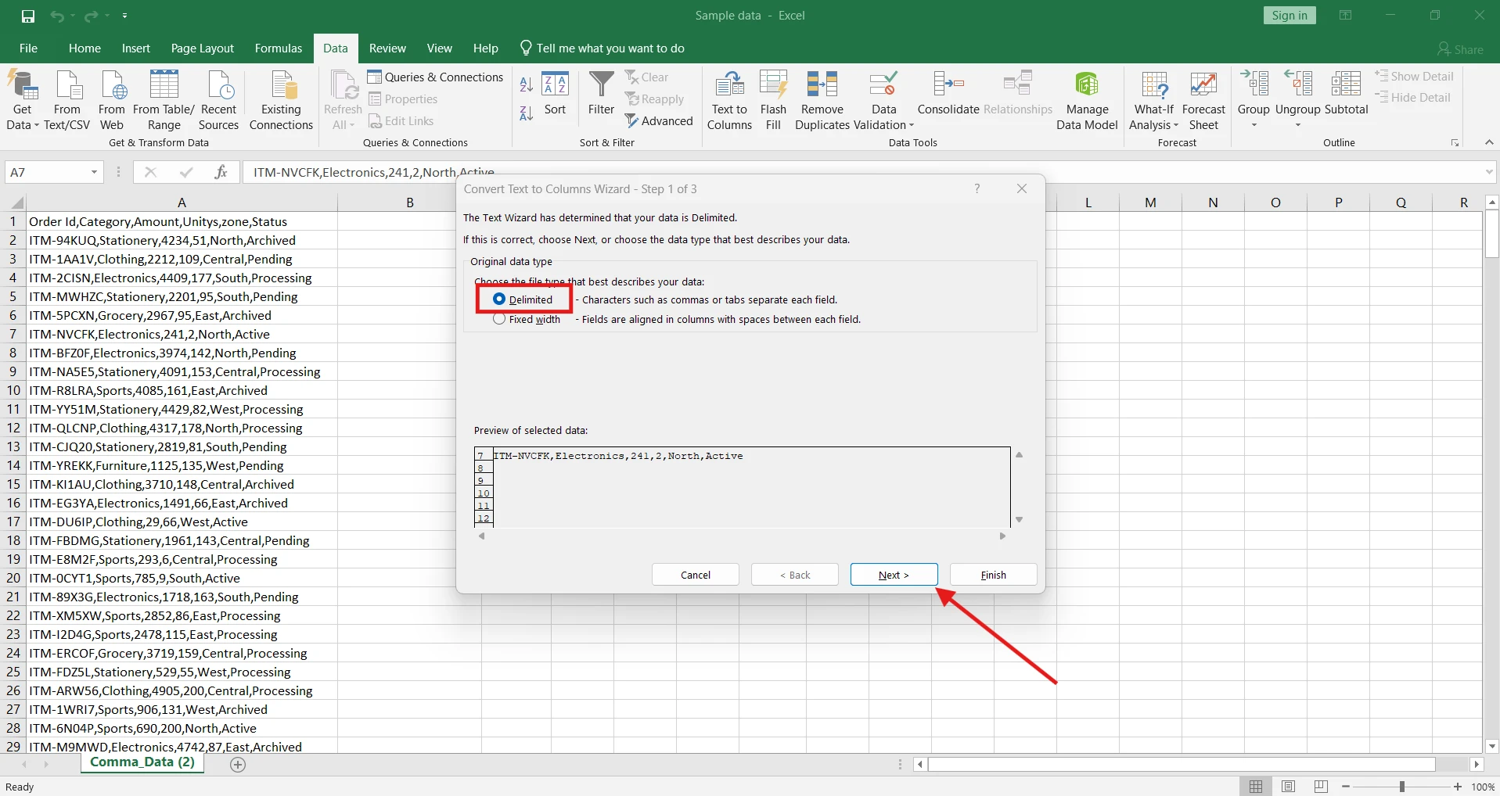The width and height of the screenshot is (1500, 796).
Task: Select the Delimited radio button
Action: [499, 299]
